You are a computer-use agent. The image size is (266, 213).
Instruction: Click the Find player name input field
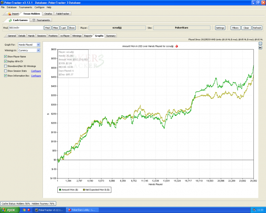[x=25, y=28]
